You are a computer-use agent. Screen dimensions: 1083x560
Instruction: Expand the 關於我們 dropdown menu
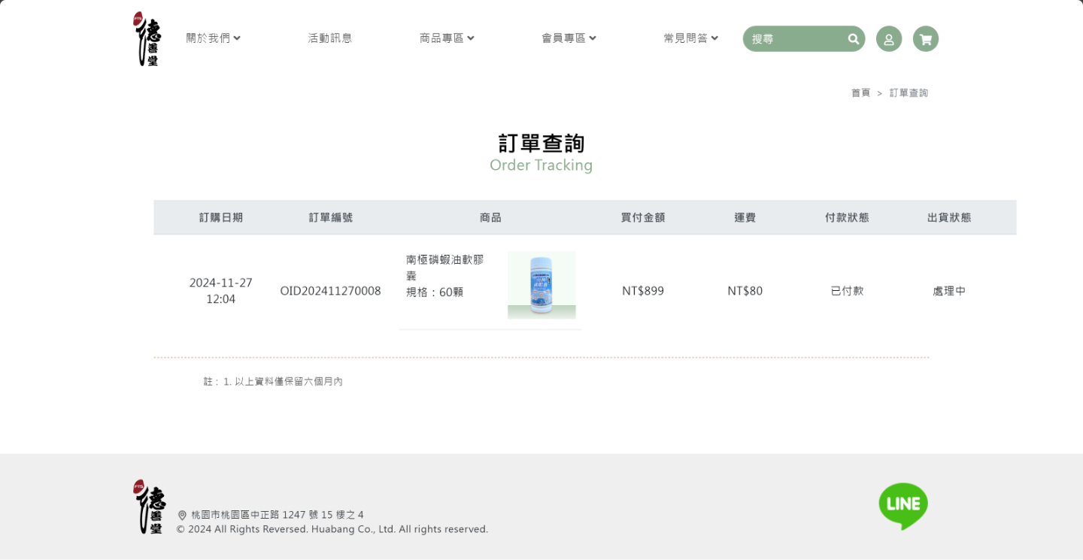click(213, 38)
